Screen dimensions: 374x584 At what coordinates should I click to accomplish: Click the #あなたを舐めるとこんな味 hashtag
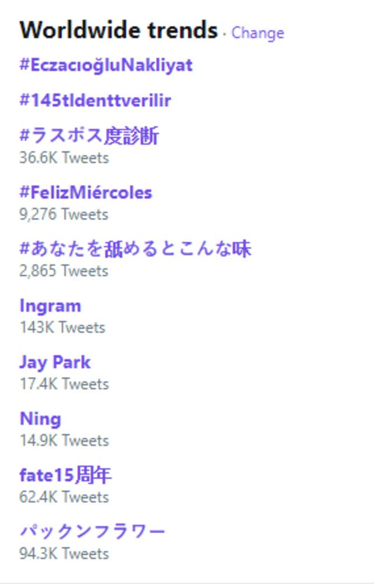pyautogui.click(x=136, y=248)
